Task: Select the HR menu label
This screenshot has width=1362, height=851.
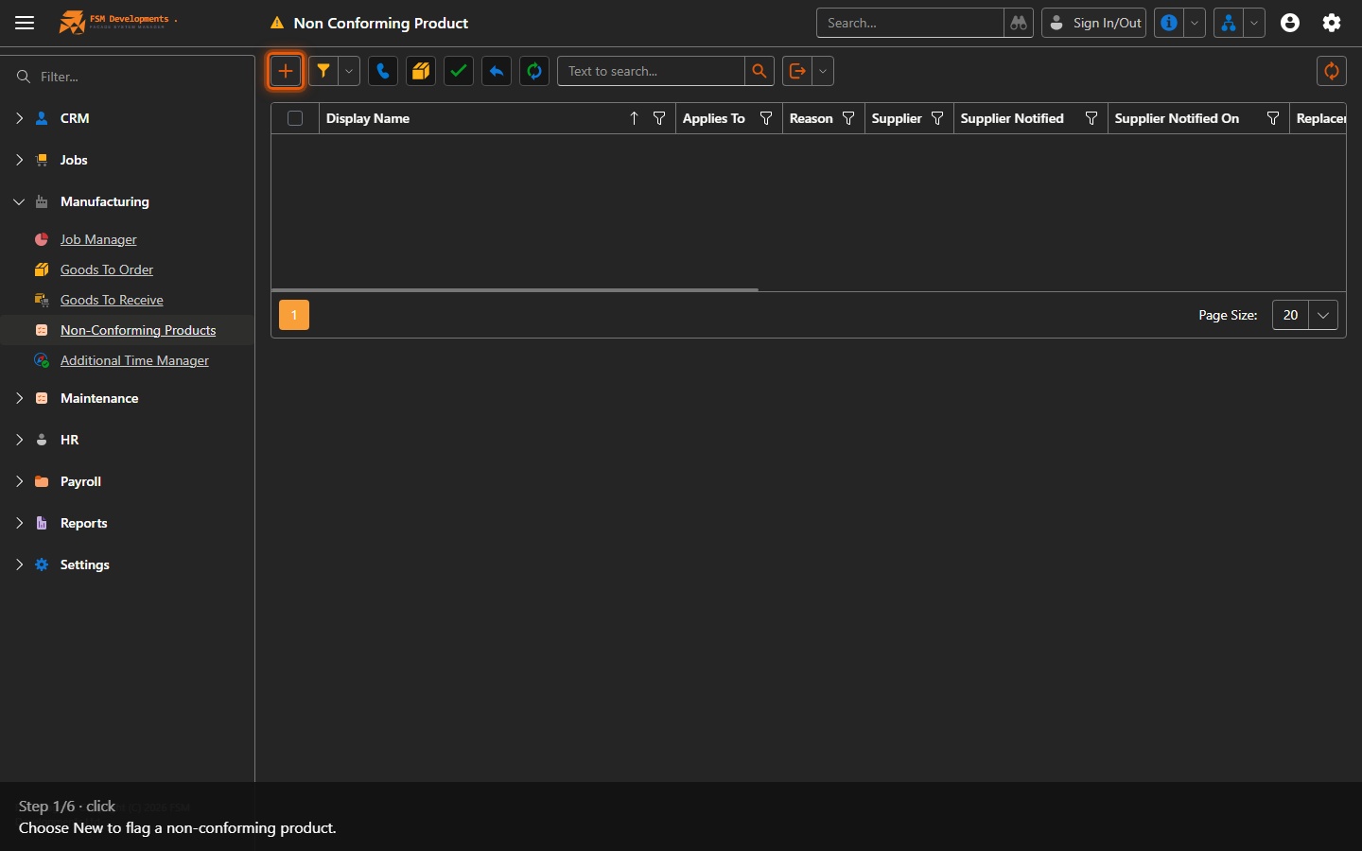Action: pos(69,440)
